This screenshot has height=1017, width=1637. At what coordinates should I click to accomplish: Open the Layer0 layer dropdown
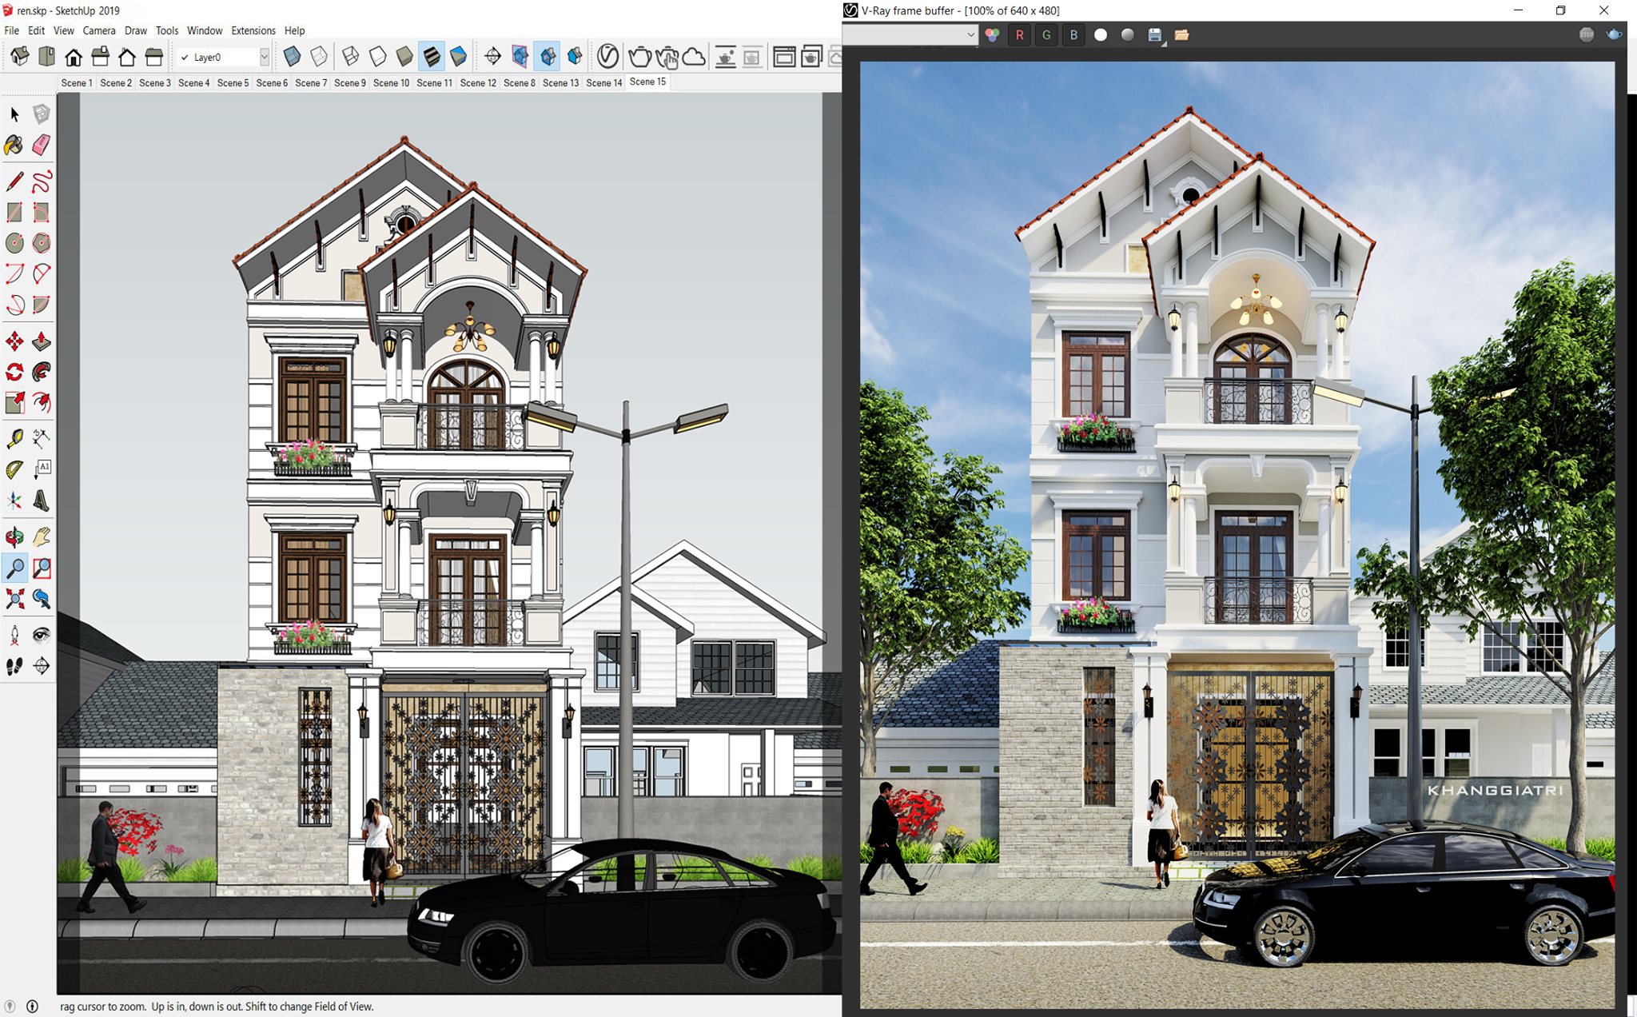coord(264,57)
